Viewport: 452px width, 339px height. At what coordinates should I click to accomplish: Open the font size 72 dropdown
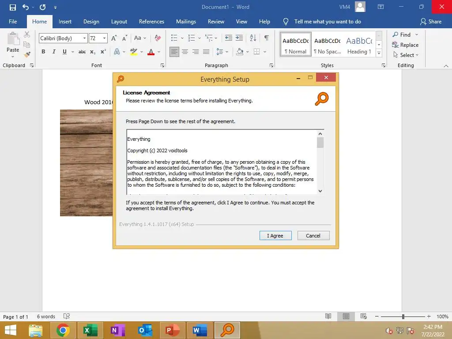104,38
